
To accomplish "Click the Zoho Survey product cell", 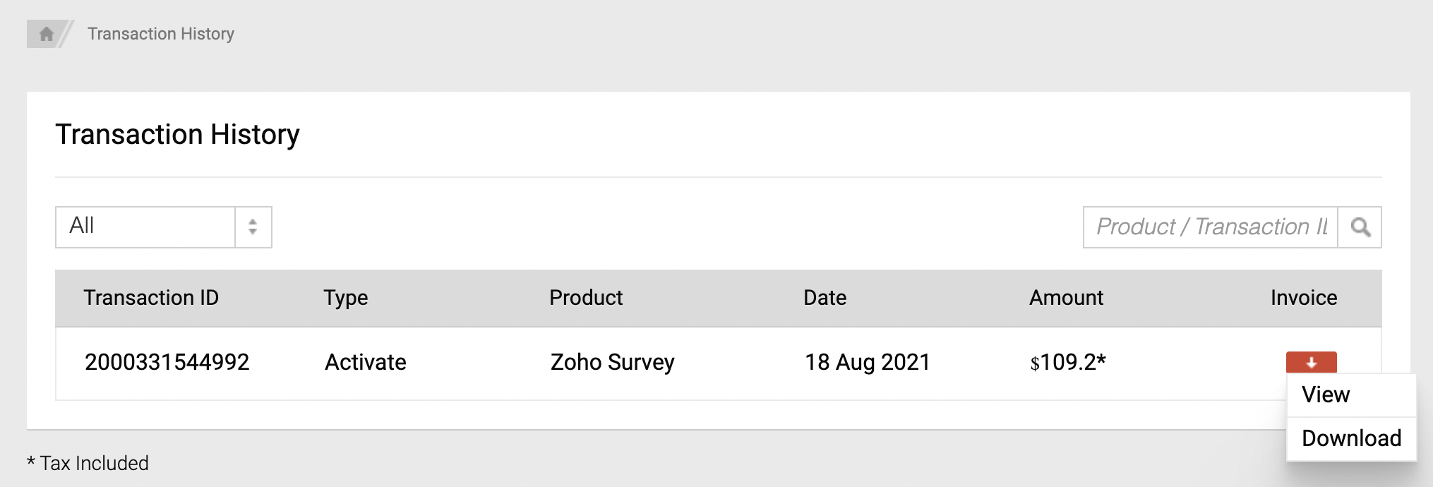I will 612,362.
